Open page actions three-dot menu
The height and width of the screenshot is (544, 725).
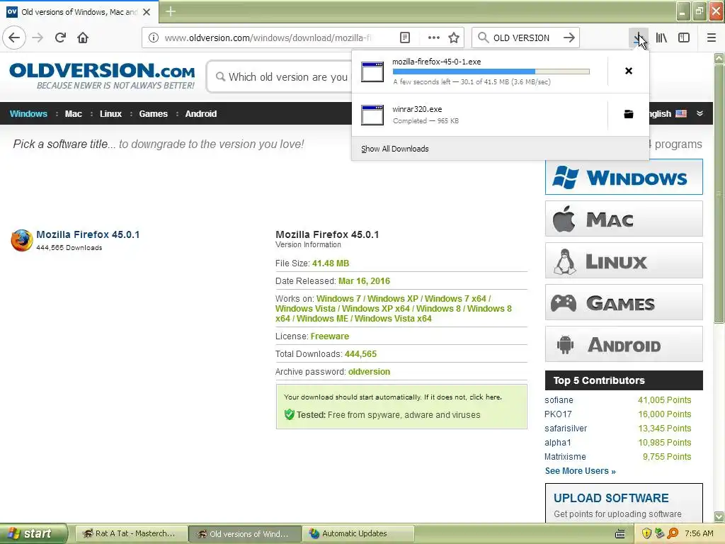point(434,38)
